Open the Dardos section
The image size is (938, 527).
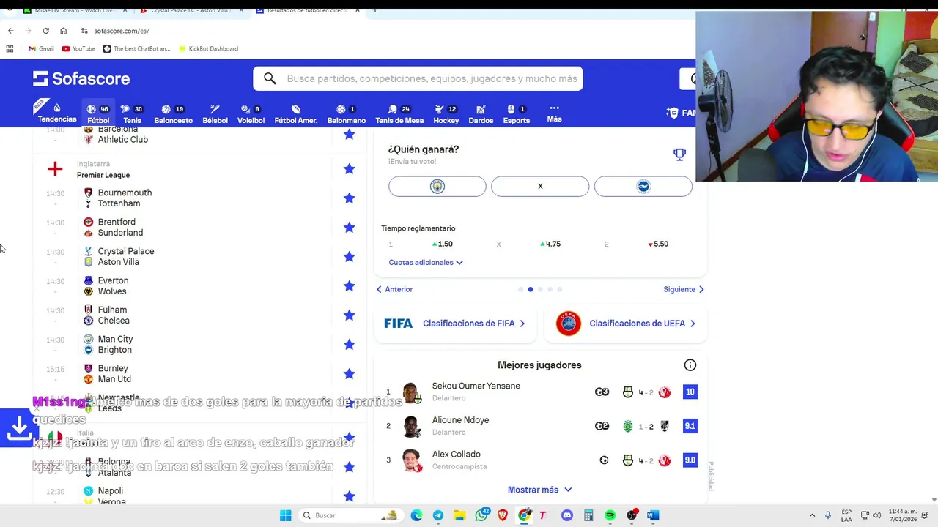[x=481, y=113]
